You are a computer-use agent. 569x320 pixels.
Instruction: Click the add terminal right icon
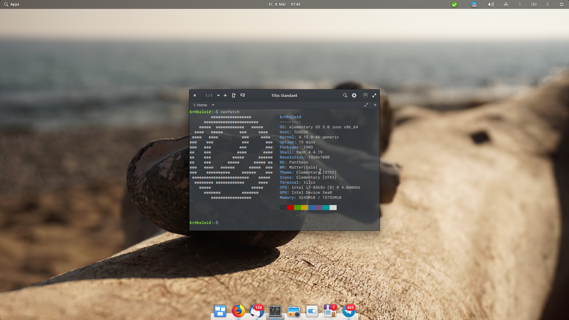pyautogui.click(x=234, y=95)
